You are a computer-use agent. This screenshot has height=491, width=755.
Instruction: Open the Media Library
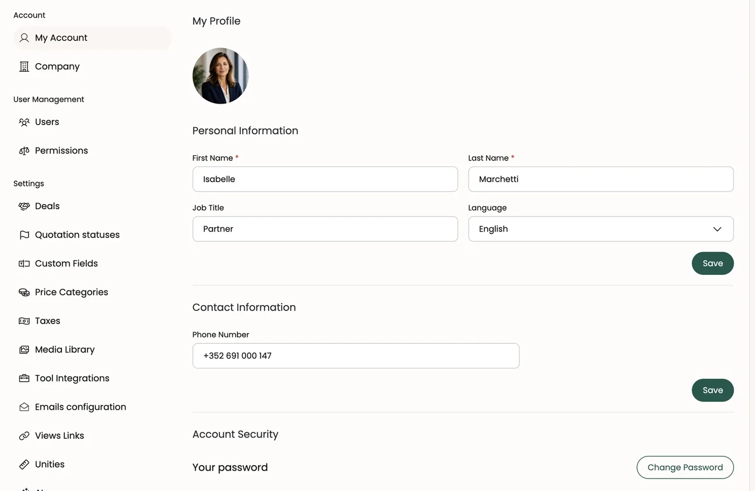coord(92,349)
